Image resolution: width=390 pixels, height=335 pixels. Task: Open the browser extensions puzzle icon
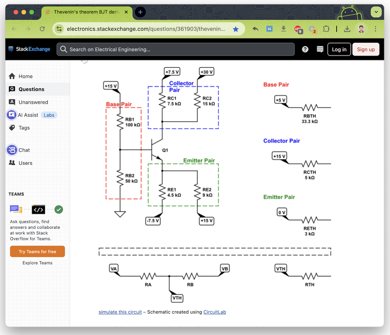click(x=326, y=29)
